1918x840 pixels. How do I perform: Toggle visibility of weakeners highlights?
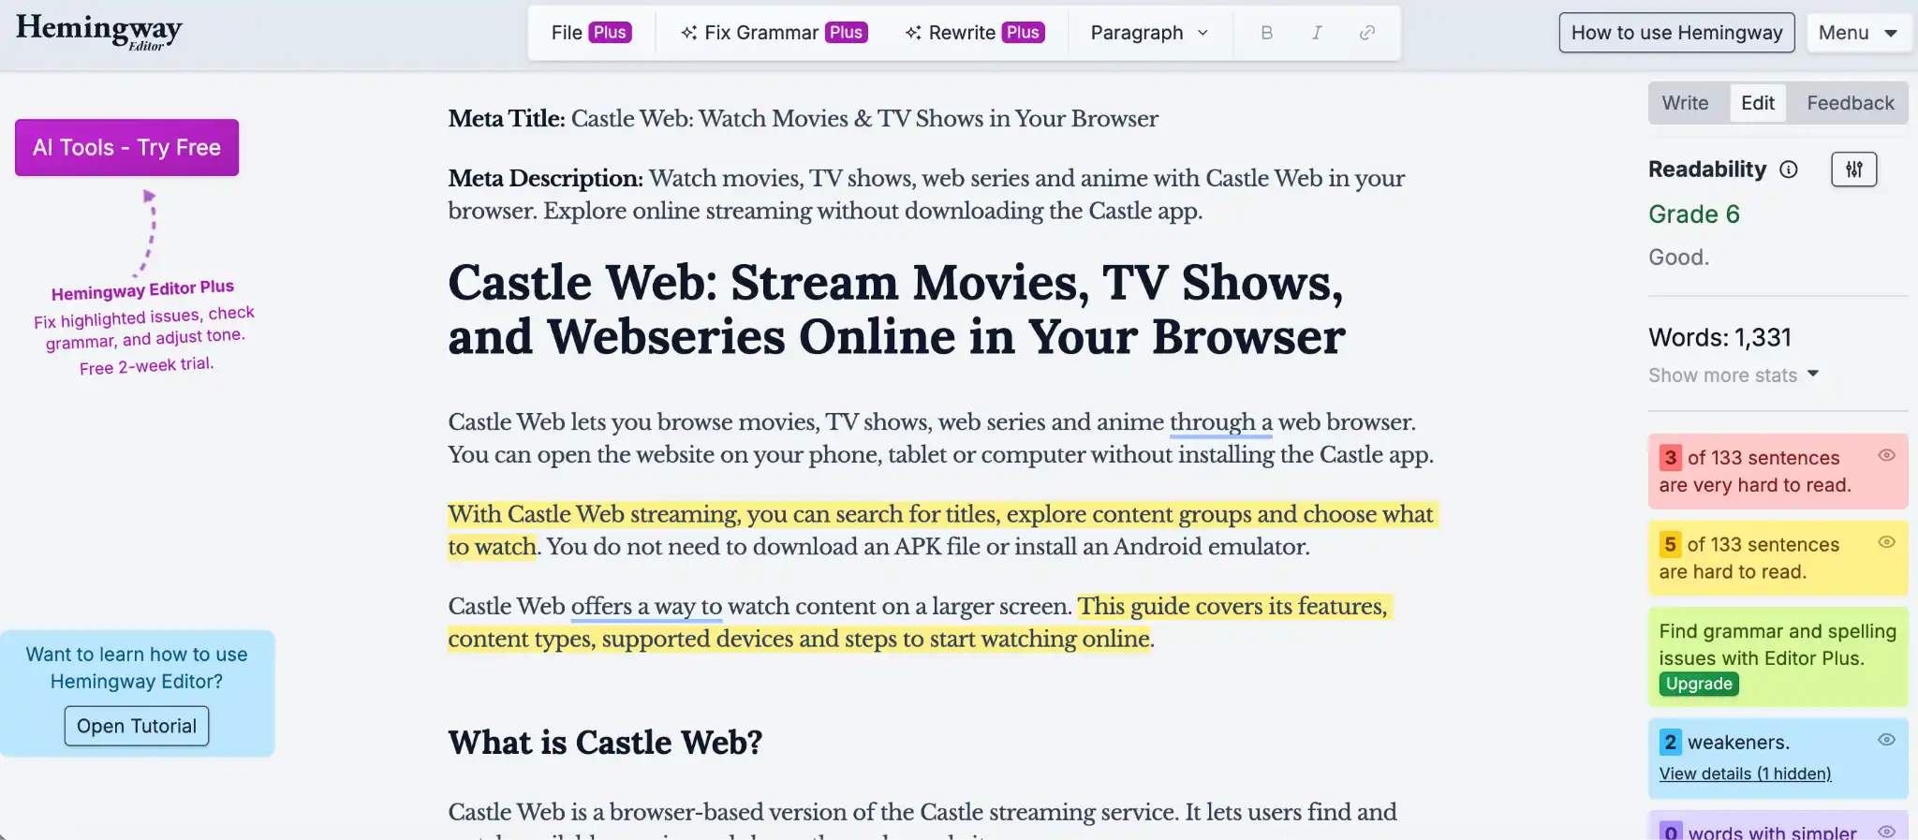[x=1887, y=740]
